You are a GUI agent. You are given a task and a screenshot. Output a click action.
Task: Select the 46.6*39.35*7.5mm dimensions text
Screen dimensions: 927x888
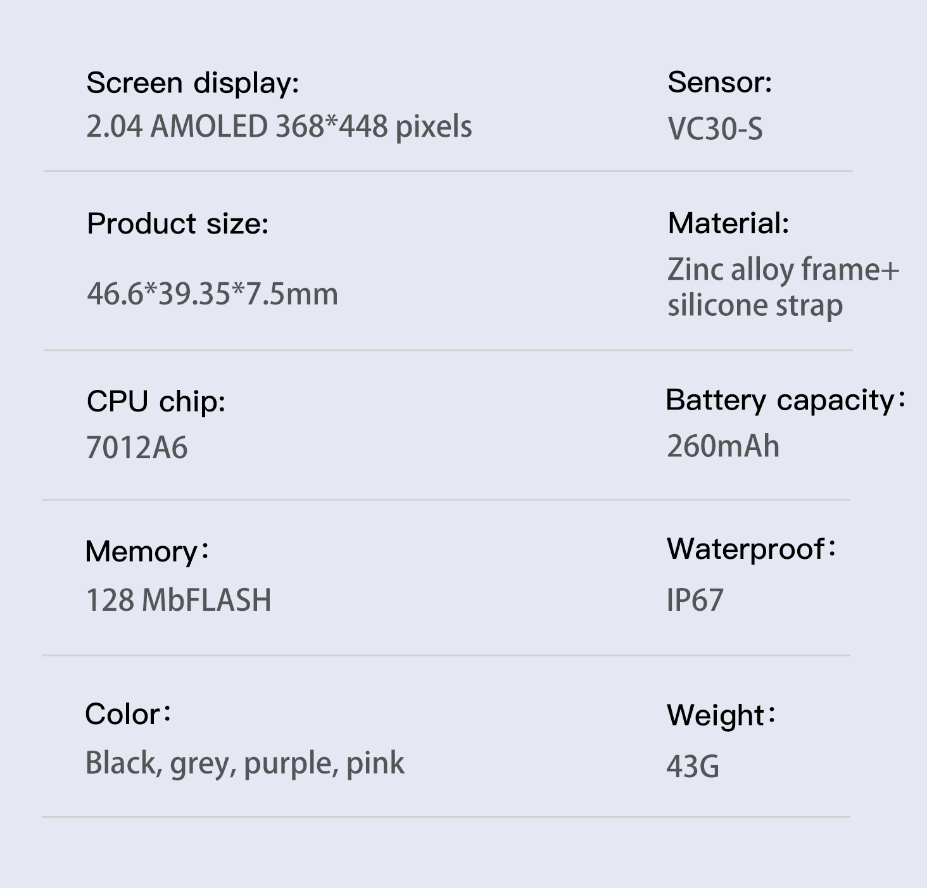click(x=212, y=294)
